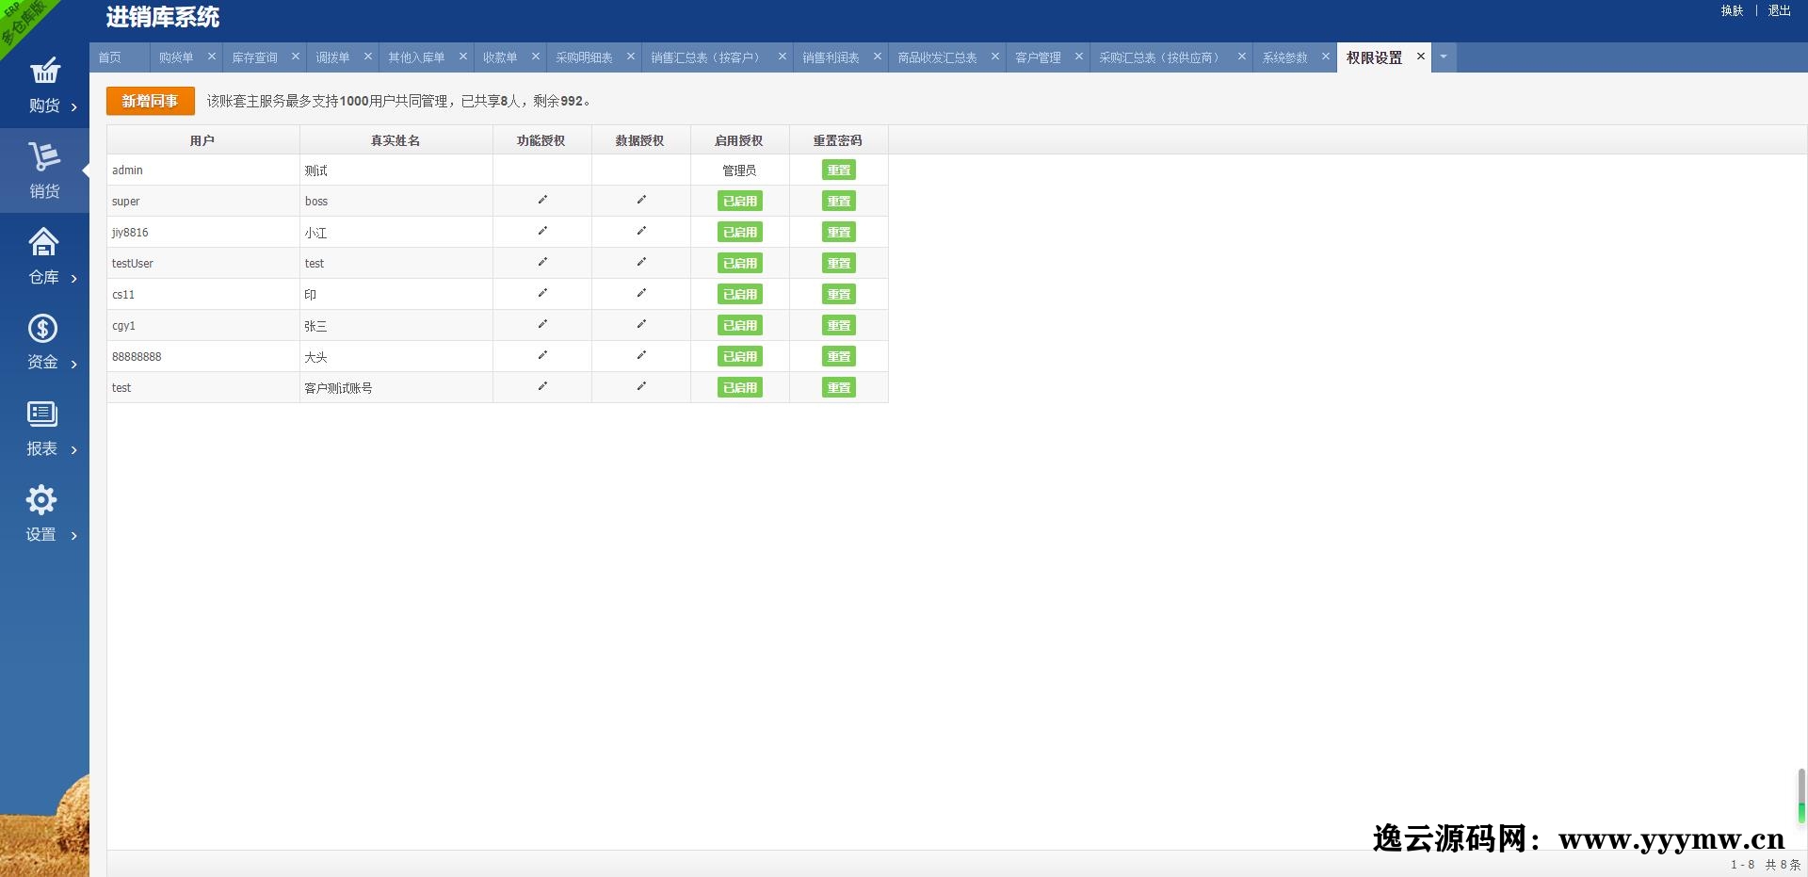Toggle 已启用 status for super

(x=740, y=201)
